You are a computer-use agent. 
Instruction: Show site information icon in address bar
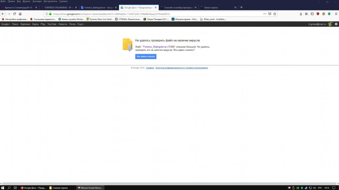(x=47, y=14)
